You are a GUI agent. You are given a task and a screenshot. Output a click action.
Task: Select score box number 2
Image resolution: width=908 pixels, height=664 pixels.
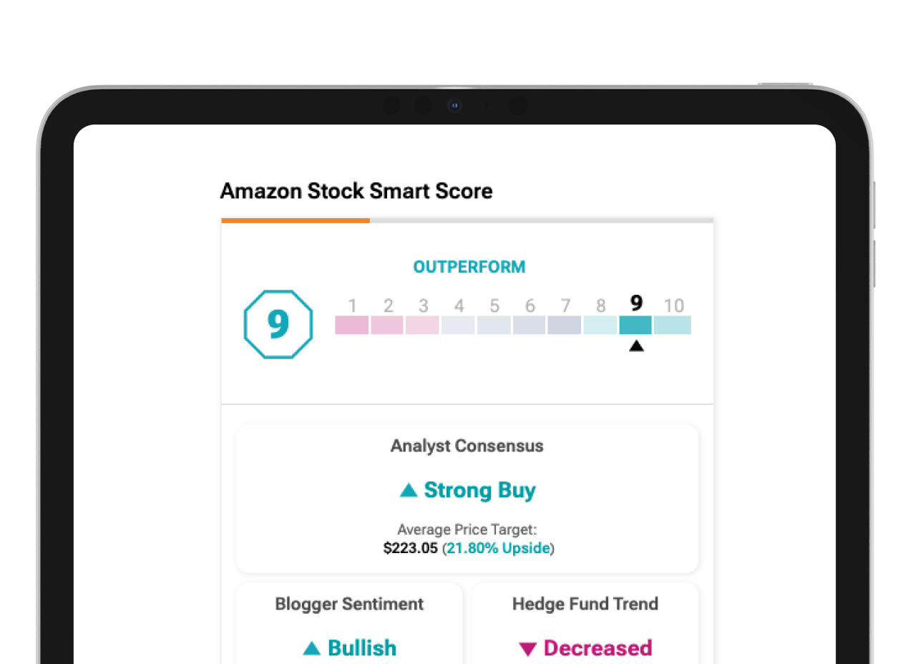(x=387, y=325)
